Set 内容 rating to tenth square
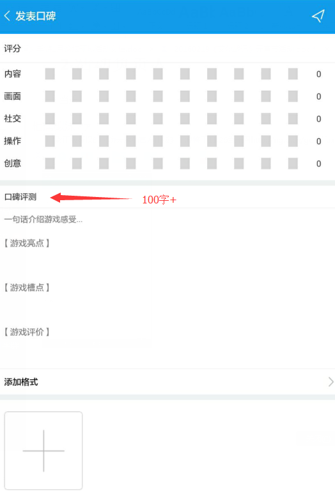Viewport: 335px width, 497px height. pos(293,74)
